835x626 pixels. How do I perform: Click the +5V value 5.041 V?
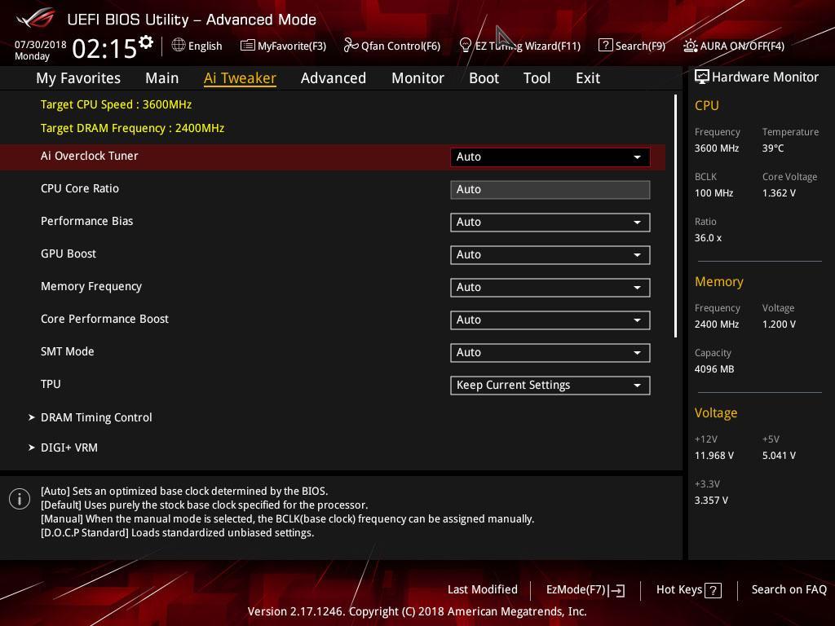[779, 456]
